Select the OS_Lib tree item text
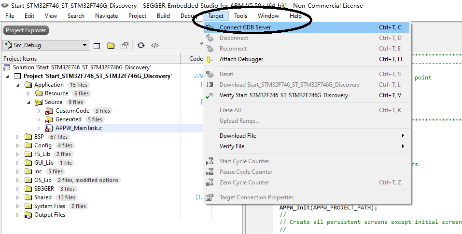Viewport: 462px width, 234px height. click(42, 180)
